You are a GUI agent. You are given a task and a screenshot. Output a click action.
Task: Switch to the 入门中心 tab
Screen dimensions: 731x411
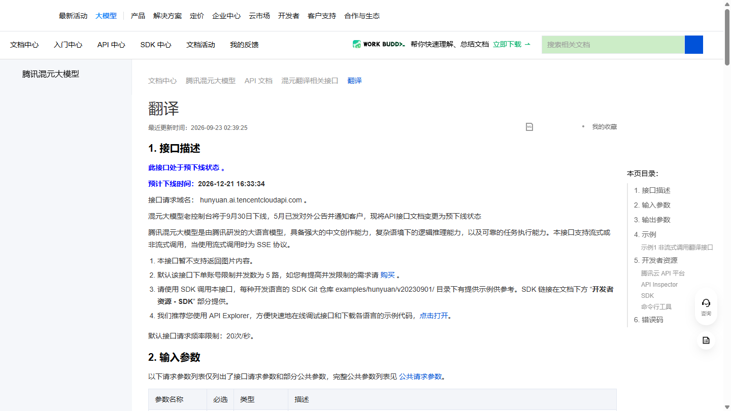tap(68, 45)
